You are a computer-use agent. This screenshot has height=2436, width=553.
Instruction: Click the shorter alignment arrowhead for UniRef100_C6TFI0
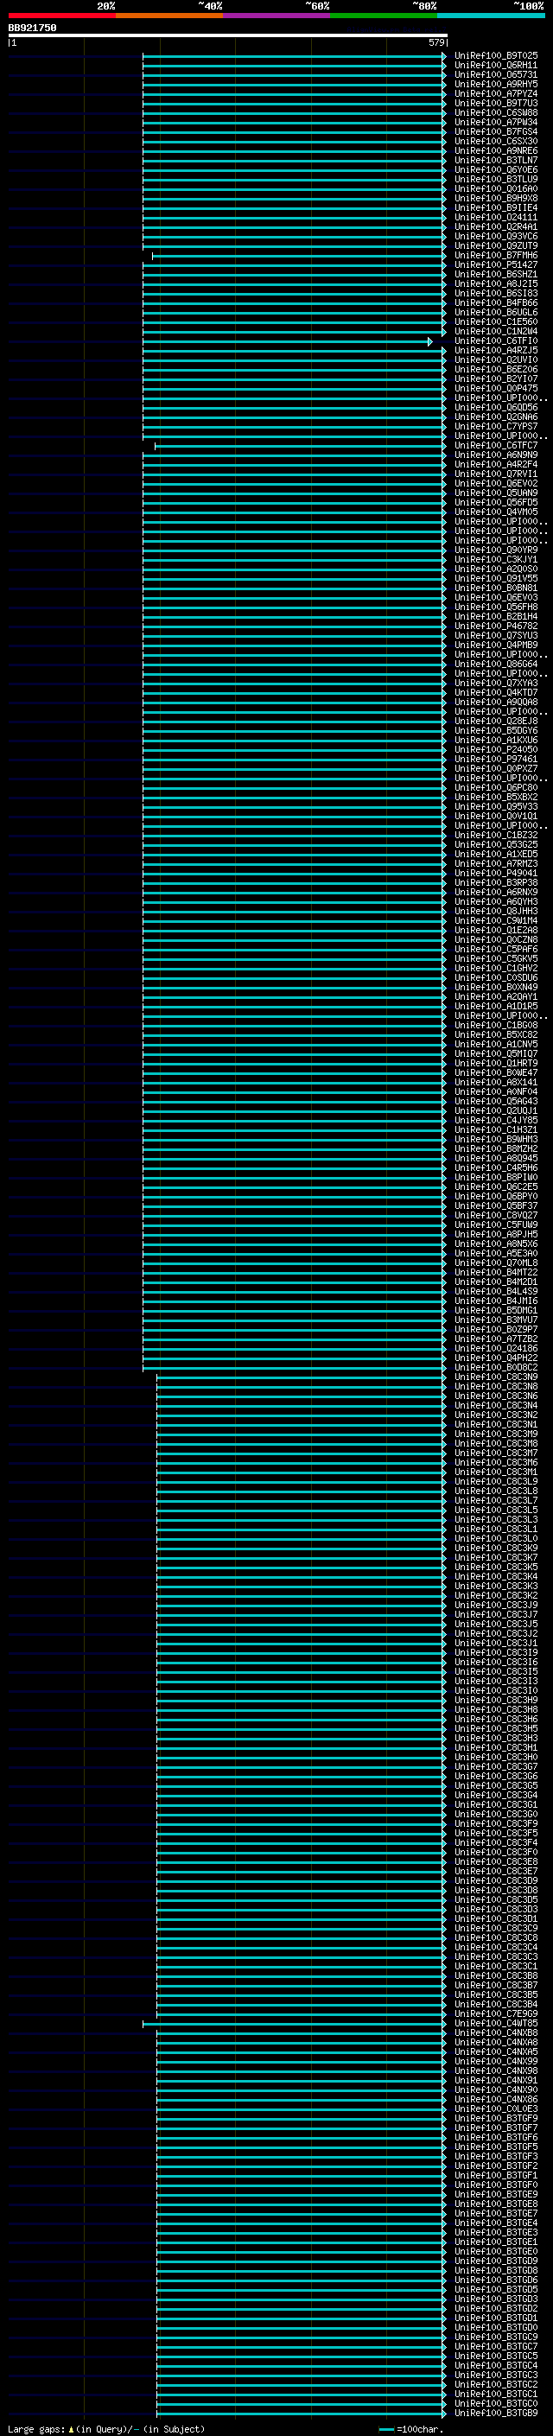(430, 341)
